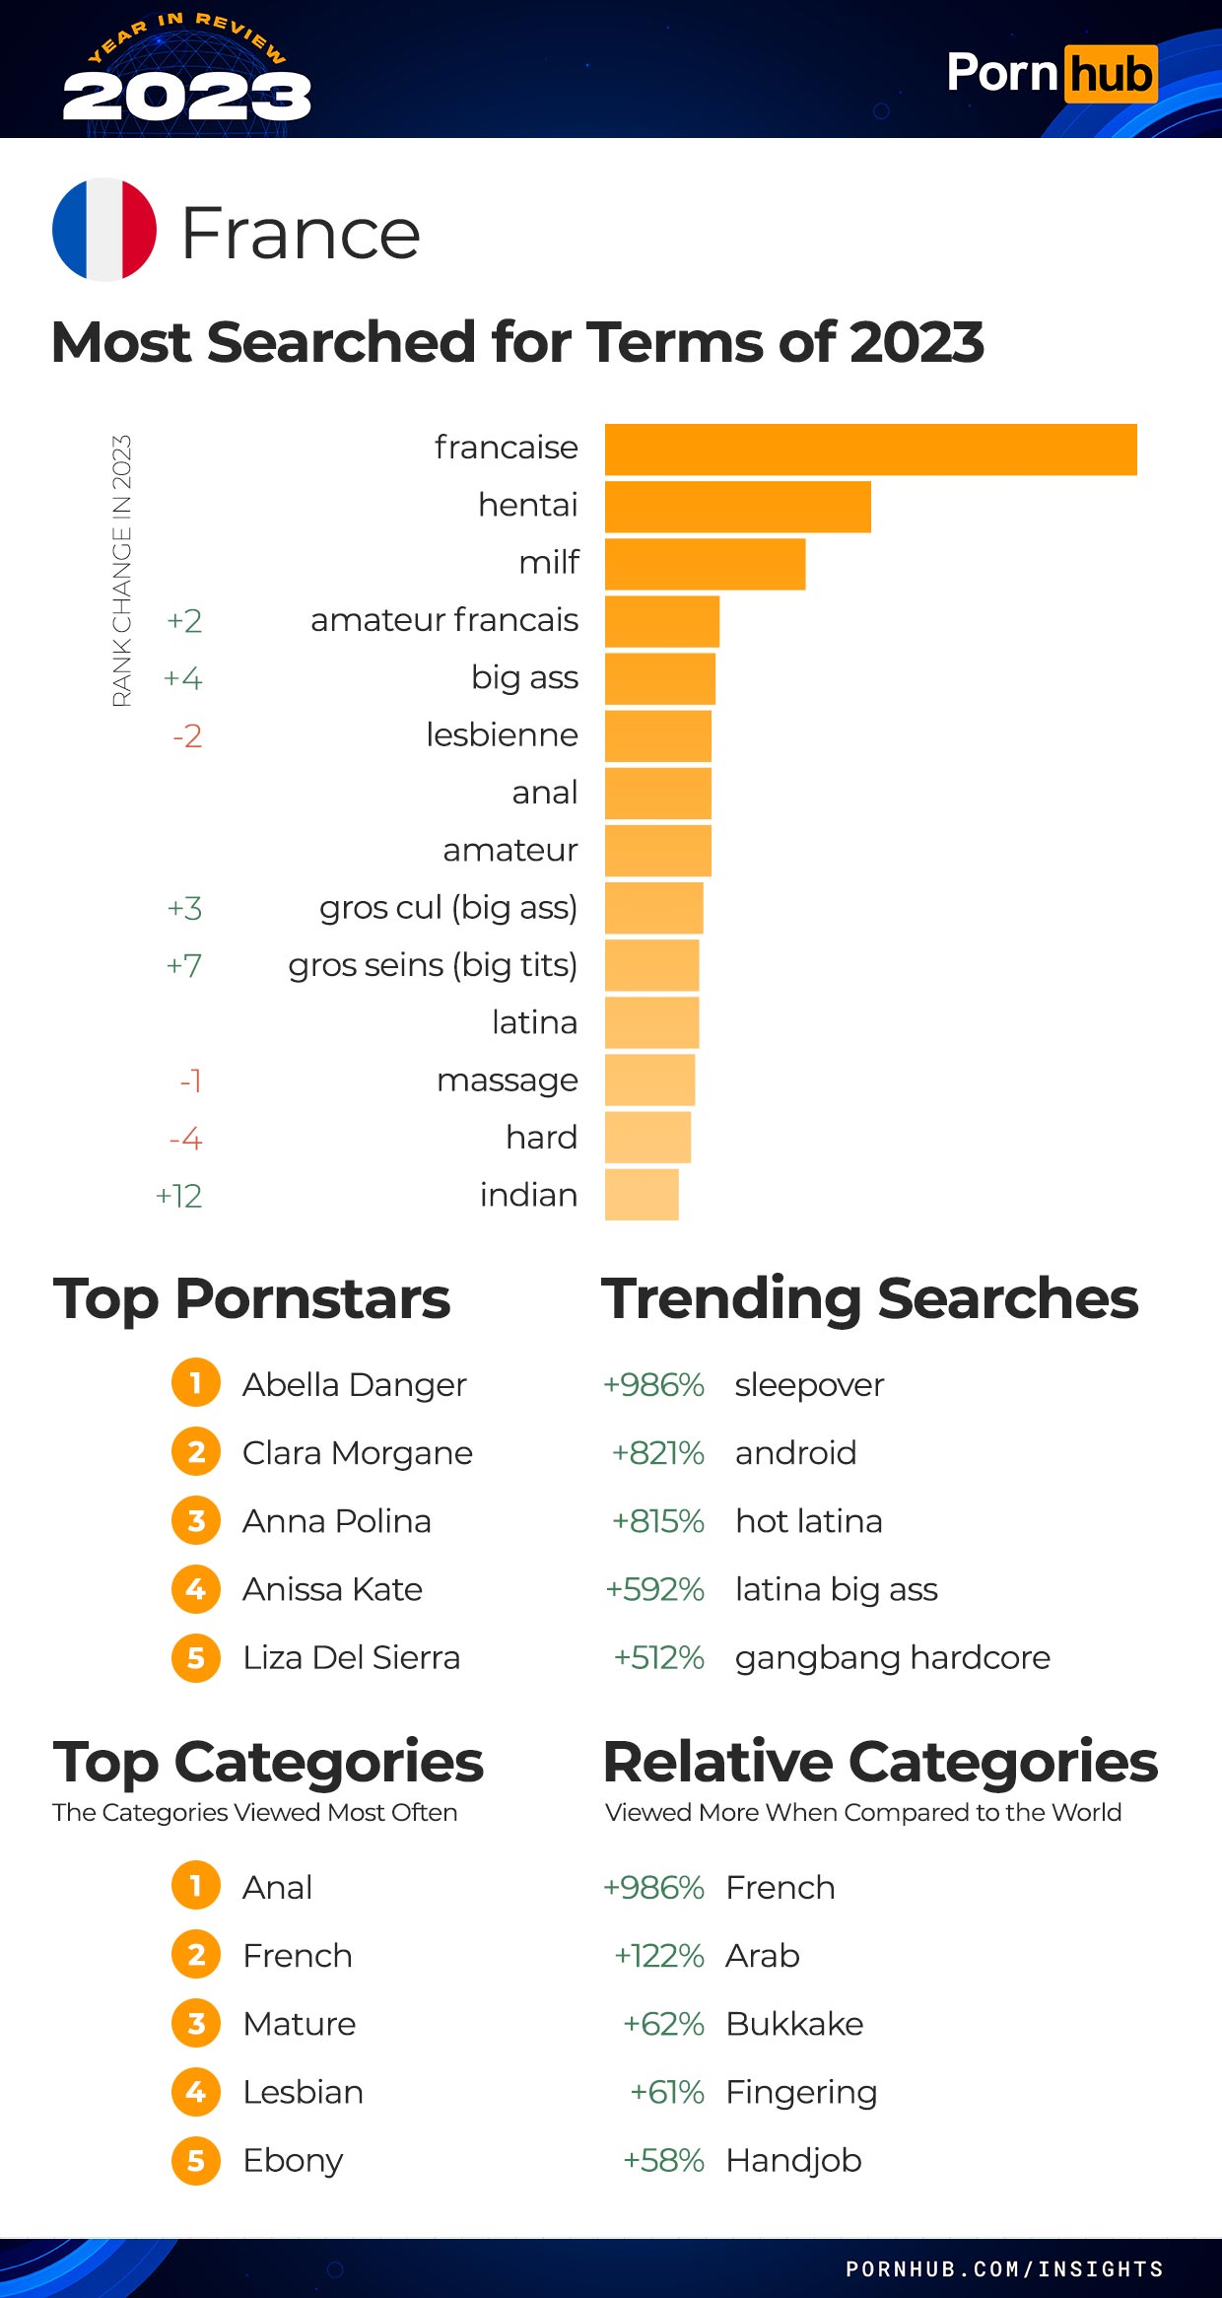Click the number 2 badge beside Clara Morgane

click(196, 1451)
